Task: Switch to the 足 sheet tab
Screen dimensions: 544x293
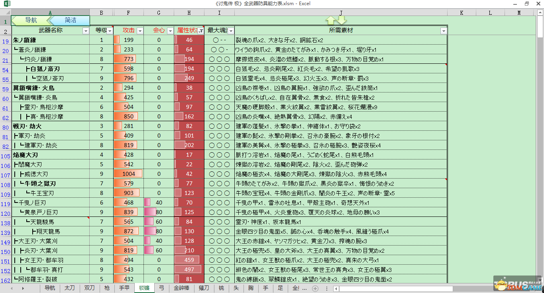Action: pyautogui.click(x=280, y=288)
